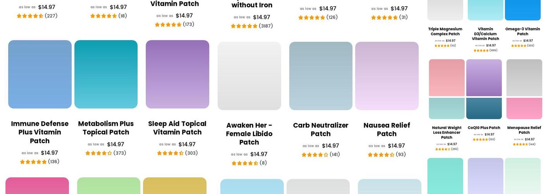The height and width of the screenshot is (194, 543).
Task: Click the star rating with 3187 reviews
Action: [x=244, y=26]
